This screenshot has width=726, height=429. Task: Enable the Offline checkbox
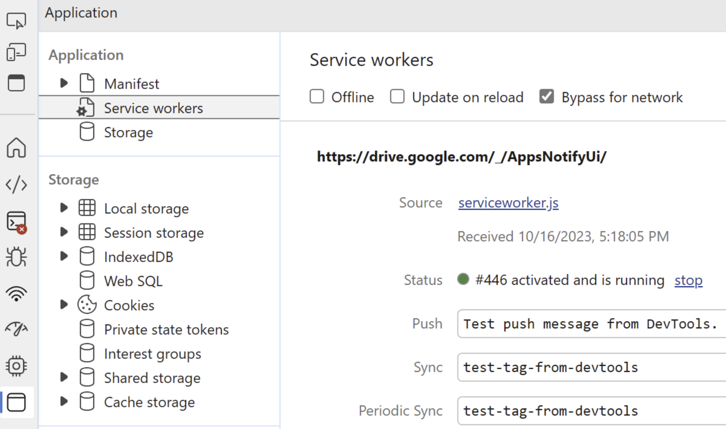(317, 97)
